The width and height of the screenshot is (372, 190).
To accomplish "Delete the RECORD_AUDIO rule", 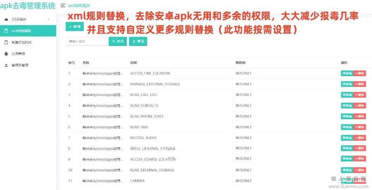I will point(360,138).
